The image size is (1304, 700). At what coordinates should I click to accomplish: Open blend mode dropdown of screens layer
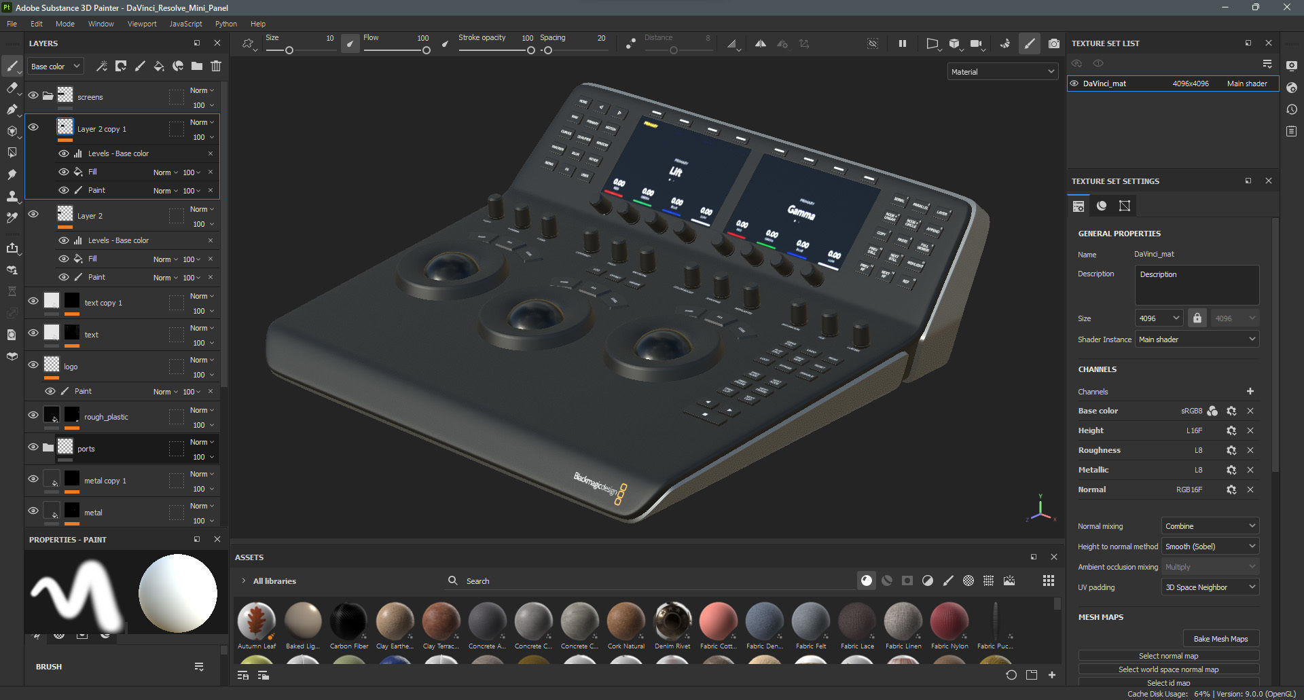coord(202,90)
